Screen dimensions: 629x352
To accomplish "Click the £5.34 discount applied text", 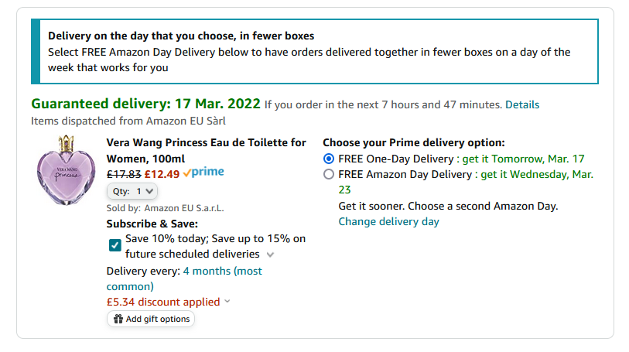I will click(163, 302).
